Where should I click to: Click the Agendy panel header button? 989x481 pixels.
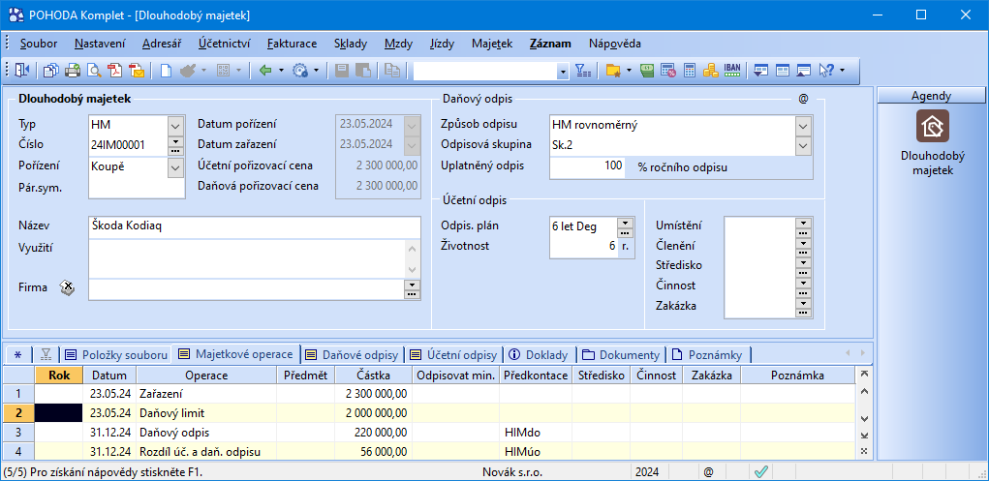[932, 96]
